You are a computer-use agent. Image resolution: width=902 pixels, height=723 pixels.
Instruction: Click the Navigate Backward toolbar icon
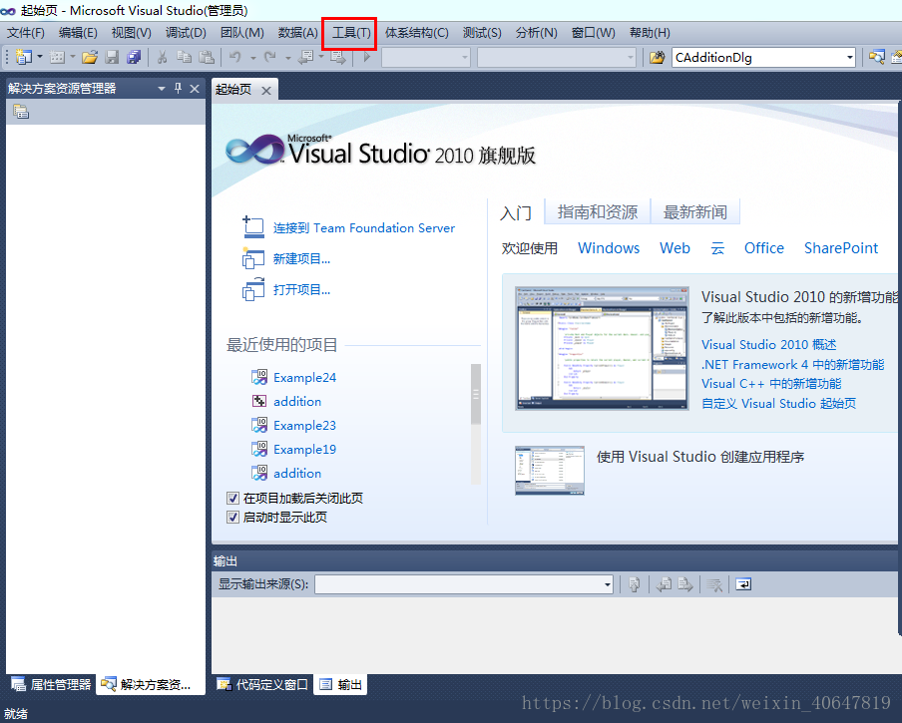305,57
